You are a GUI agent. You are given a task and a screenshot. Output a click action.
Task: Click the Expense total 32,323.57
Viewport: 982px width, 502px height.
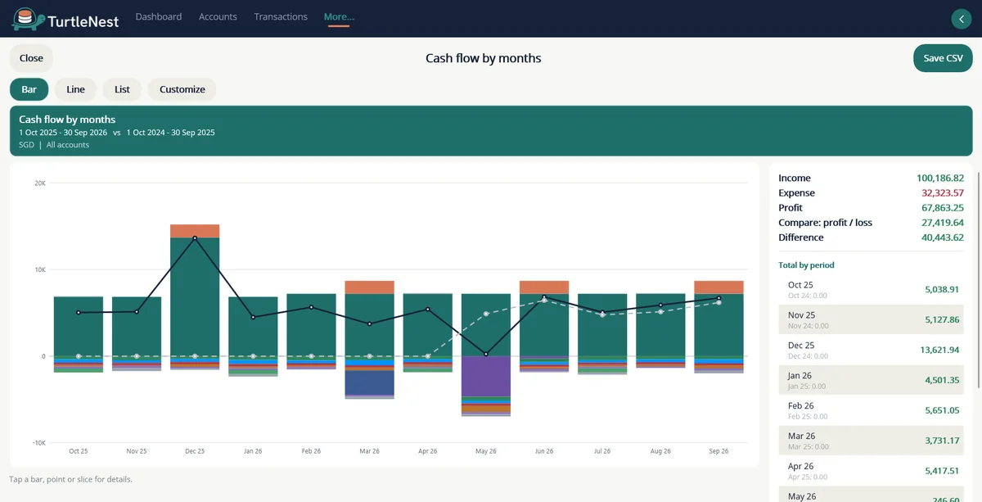(942, 193)
